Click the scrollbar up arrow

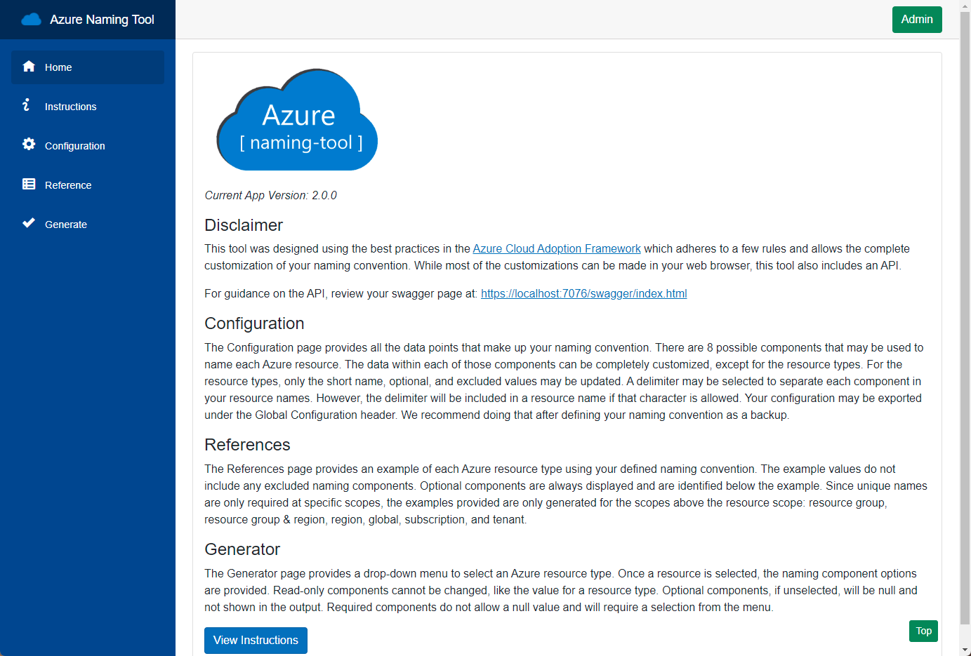point(965,5)
